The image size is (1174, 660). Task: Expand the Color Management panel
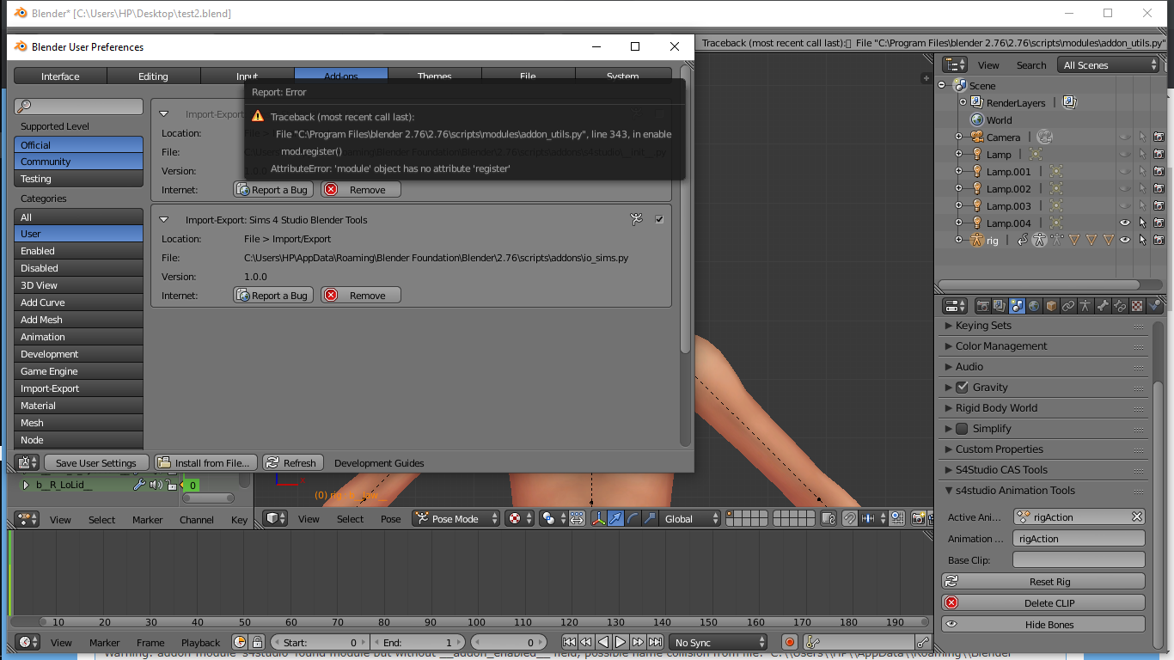949,346
